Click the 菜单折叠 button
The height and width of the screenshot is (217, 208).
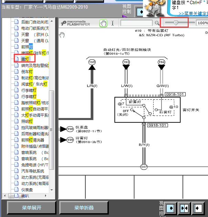[84, 208]
